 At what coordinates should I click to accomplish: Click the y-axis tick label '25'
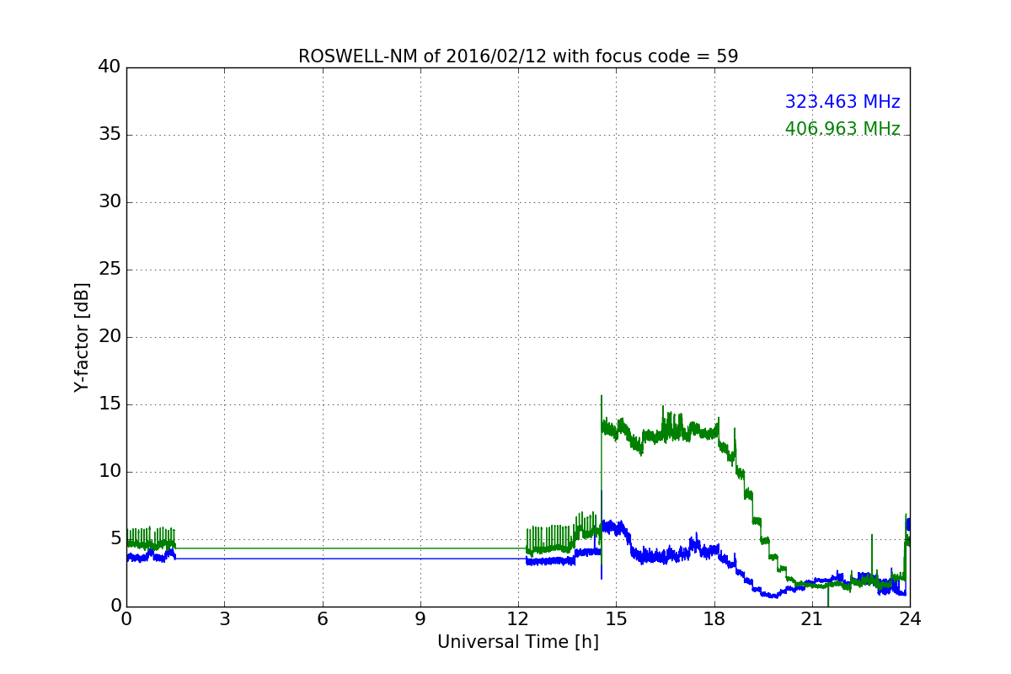click(x=110, y=270)
